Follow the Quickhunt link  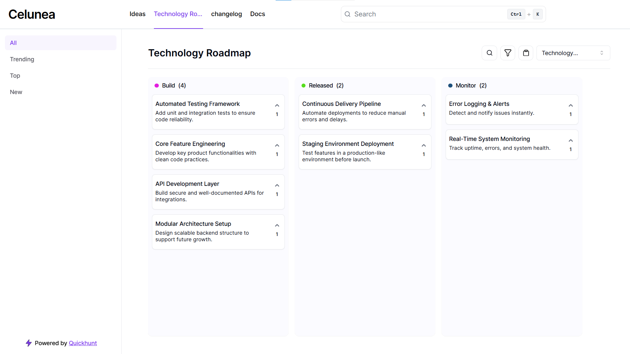pyautogui.click(x=83, y=343)
